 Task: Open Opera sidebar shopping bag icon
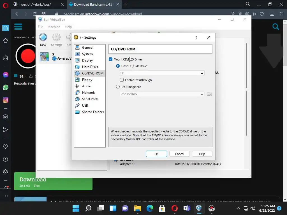click(6, 58)
